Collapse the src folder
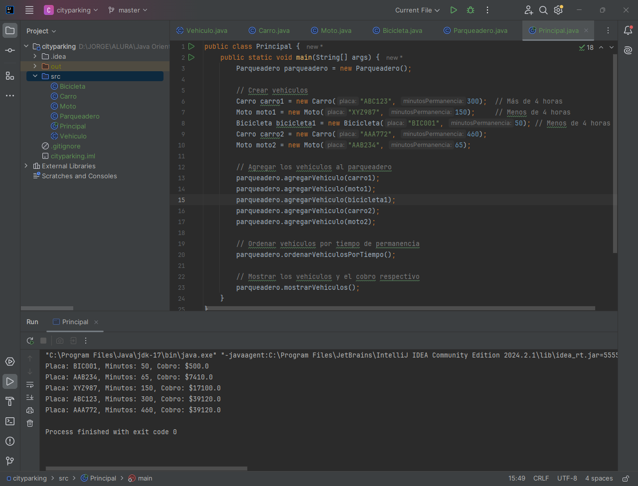 tap(35, 76)
